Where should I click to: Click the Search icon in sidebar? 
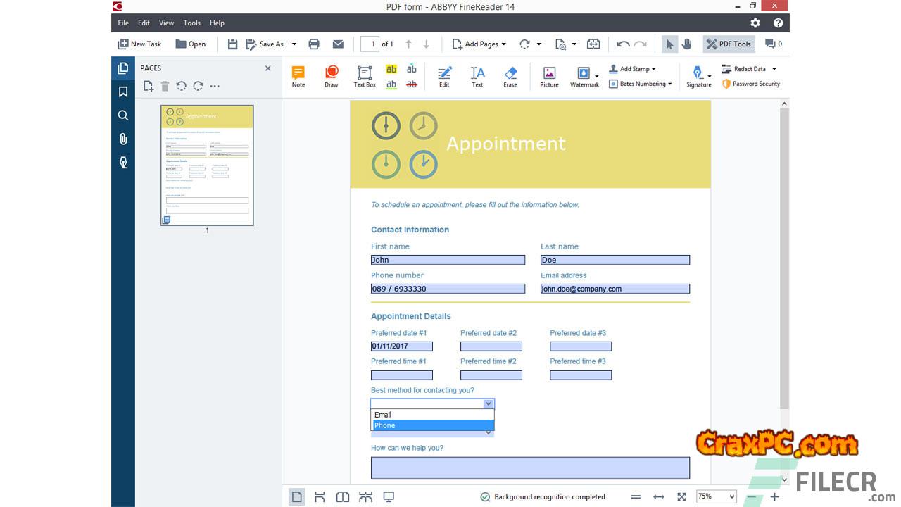tap(123, 115)
